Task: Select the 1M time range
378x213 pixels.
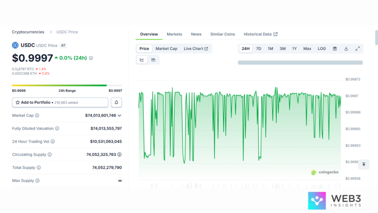Action: click(270, 48)
